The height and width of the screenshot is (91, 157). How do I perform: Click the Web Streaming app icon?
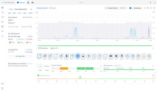[94, 56]
